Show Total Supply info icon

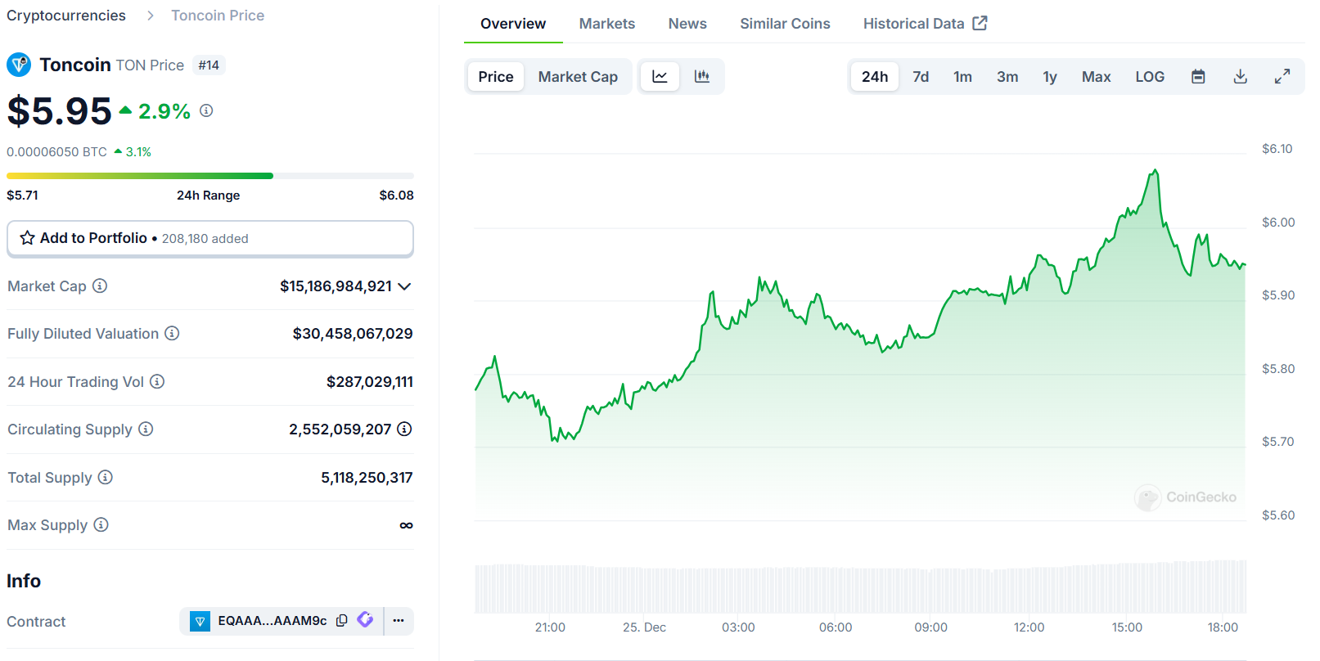106,477
